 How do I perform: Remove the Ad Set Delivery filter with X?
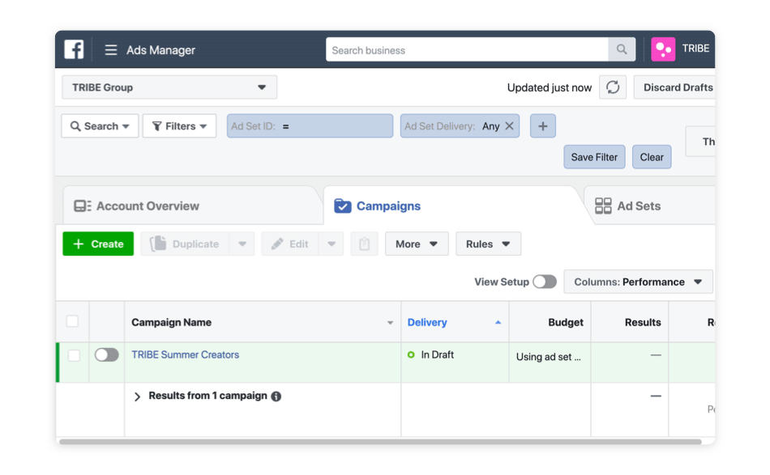click(x=509, y=126)
